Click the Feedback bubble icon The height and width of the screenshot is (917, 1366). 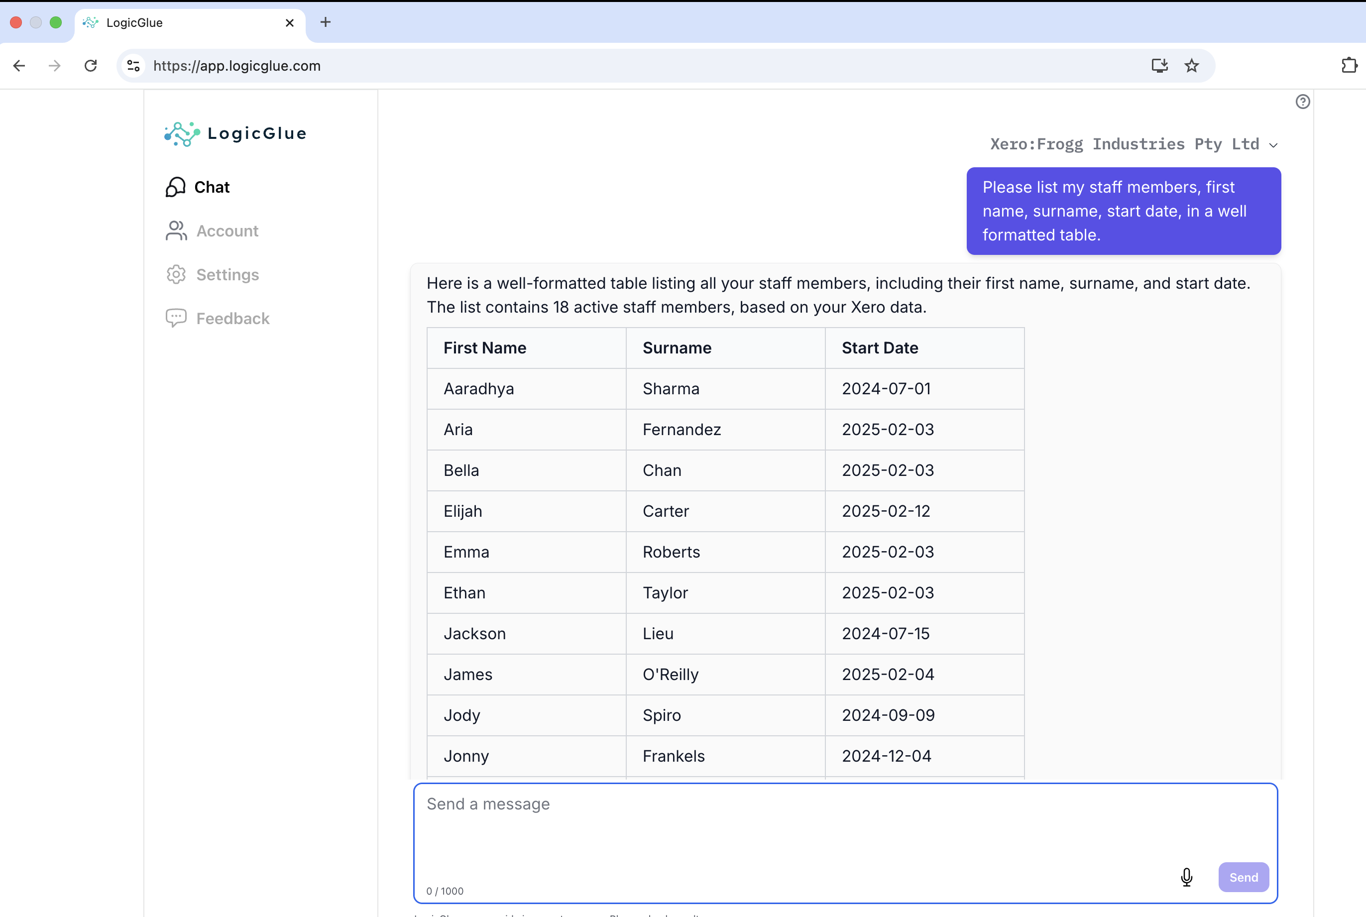click(x=176, y=318)
